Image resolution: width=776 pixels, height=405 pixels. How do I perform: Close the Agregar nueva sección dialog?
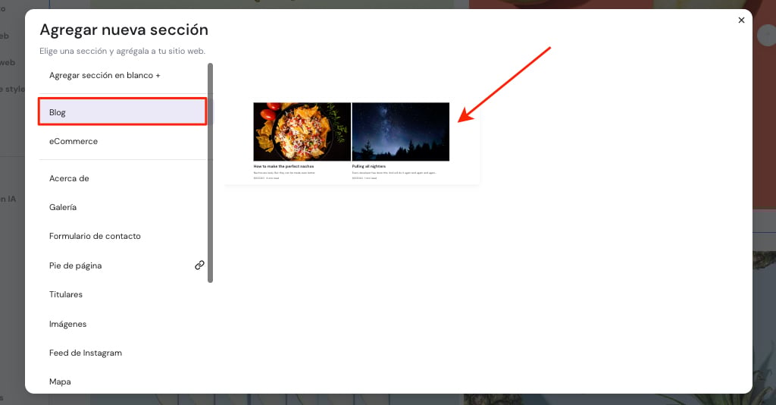click(x=741, y=20)
